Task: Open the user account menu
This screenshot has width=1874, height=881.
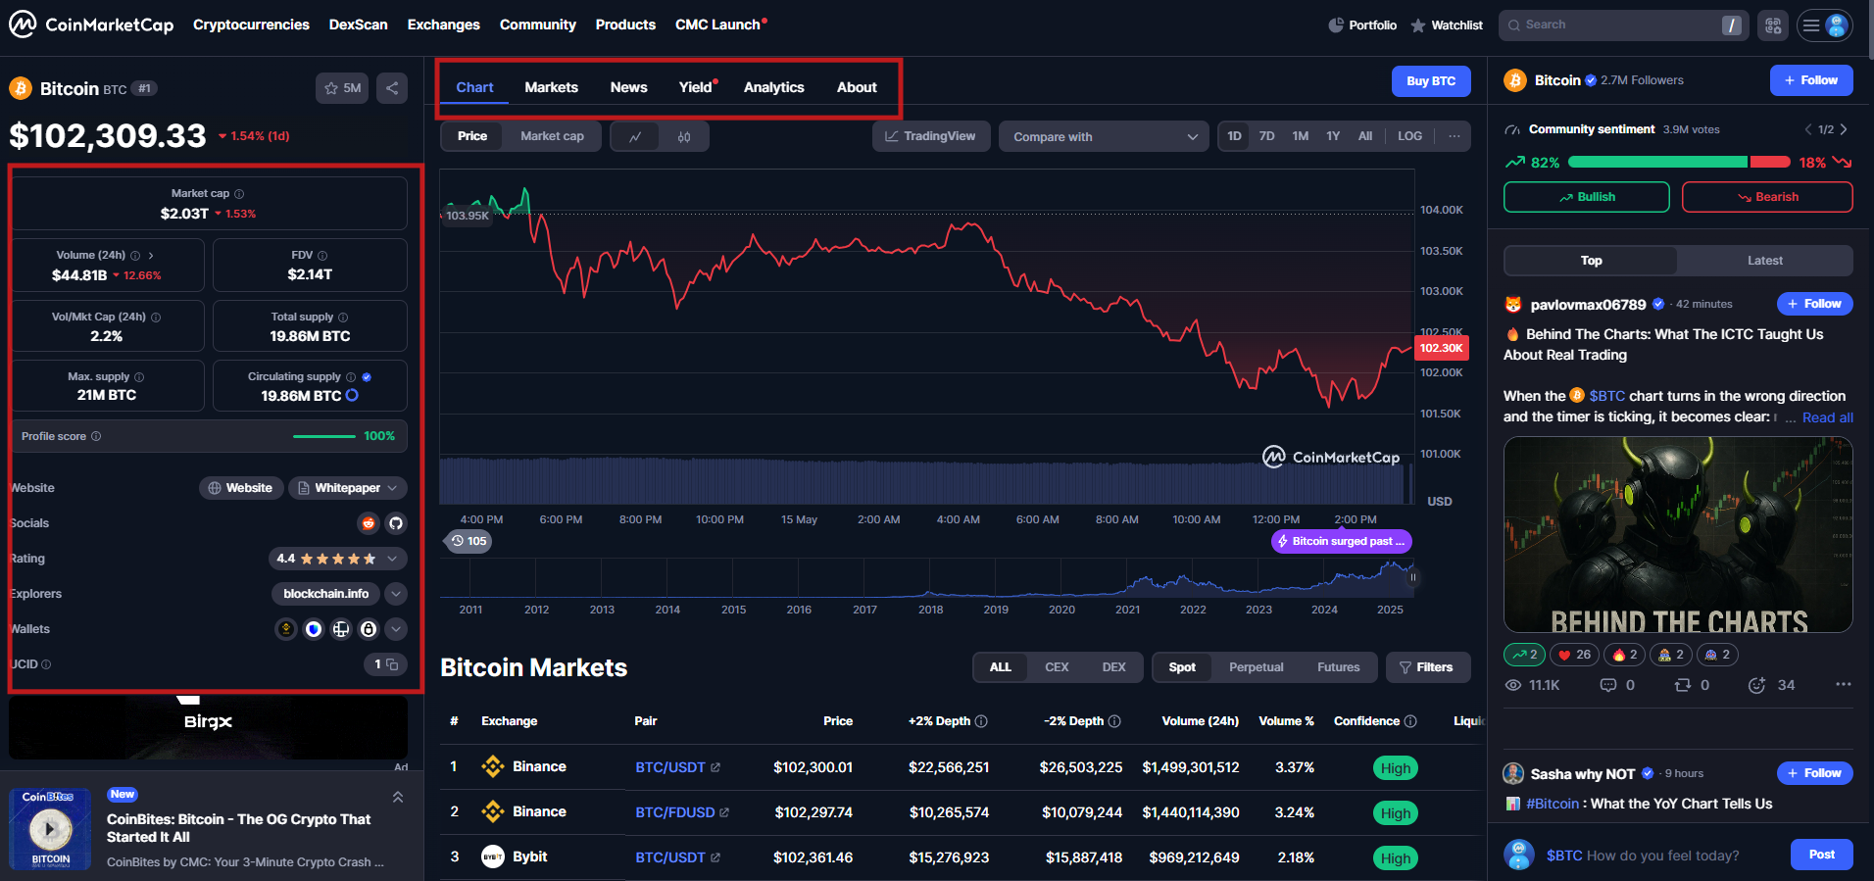Action: coord(1825,25)
